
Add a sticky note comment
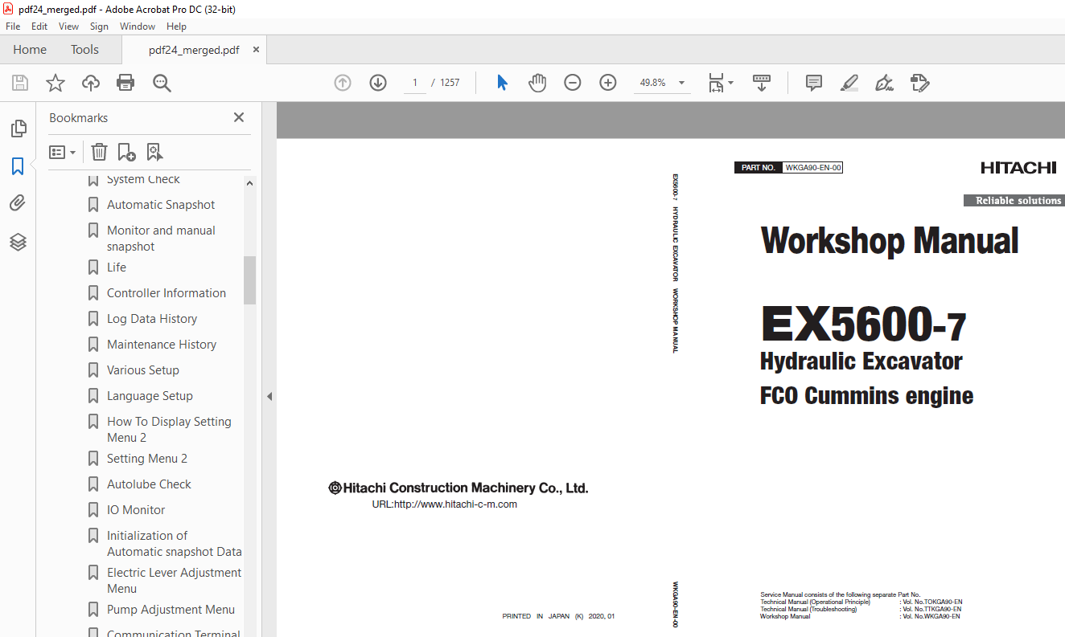coord(814,83)
